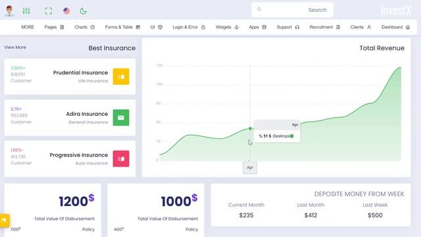Screen dimensions: 421x237
Task: Open the Pages menu
Action: [54, 27]
